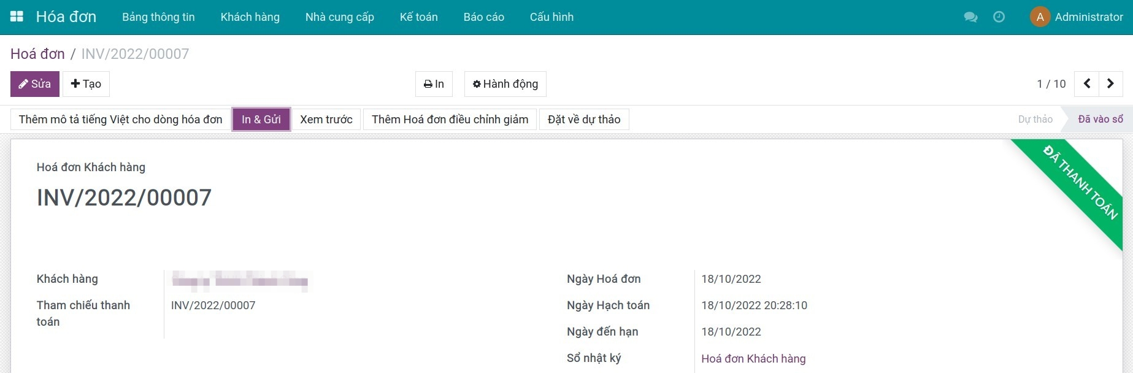Click the Khách hàng field label
Image resolution: width=1133 pixels, height=373 pixels.
pos(67,279)
